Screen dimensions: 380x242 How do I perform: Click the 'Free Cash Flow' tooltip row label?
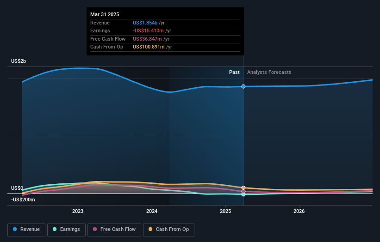point(108,39)
